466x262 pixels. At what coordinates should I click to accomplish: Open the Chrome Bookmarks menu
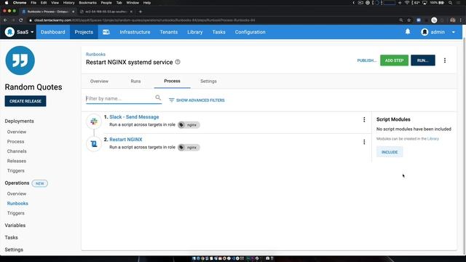(87, 3)
